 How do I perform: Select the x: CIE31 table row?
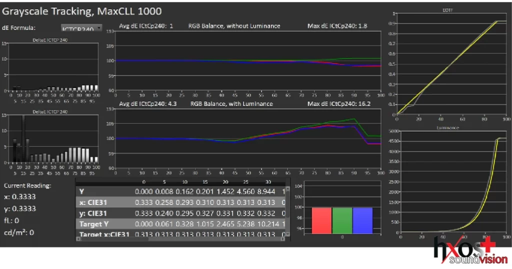point(180,202)
